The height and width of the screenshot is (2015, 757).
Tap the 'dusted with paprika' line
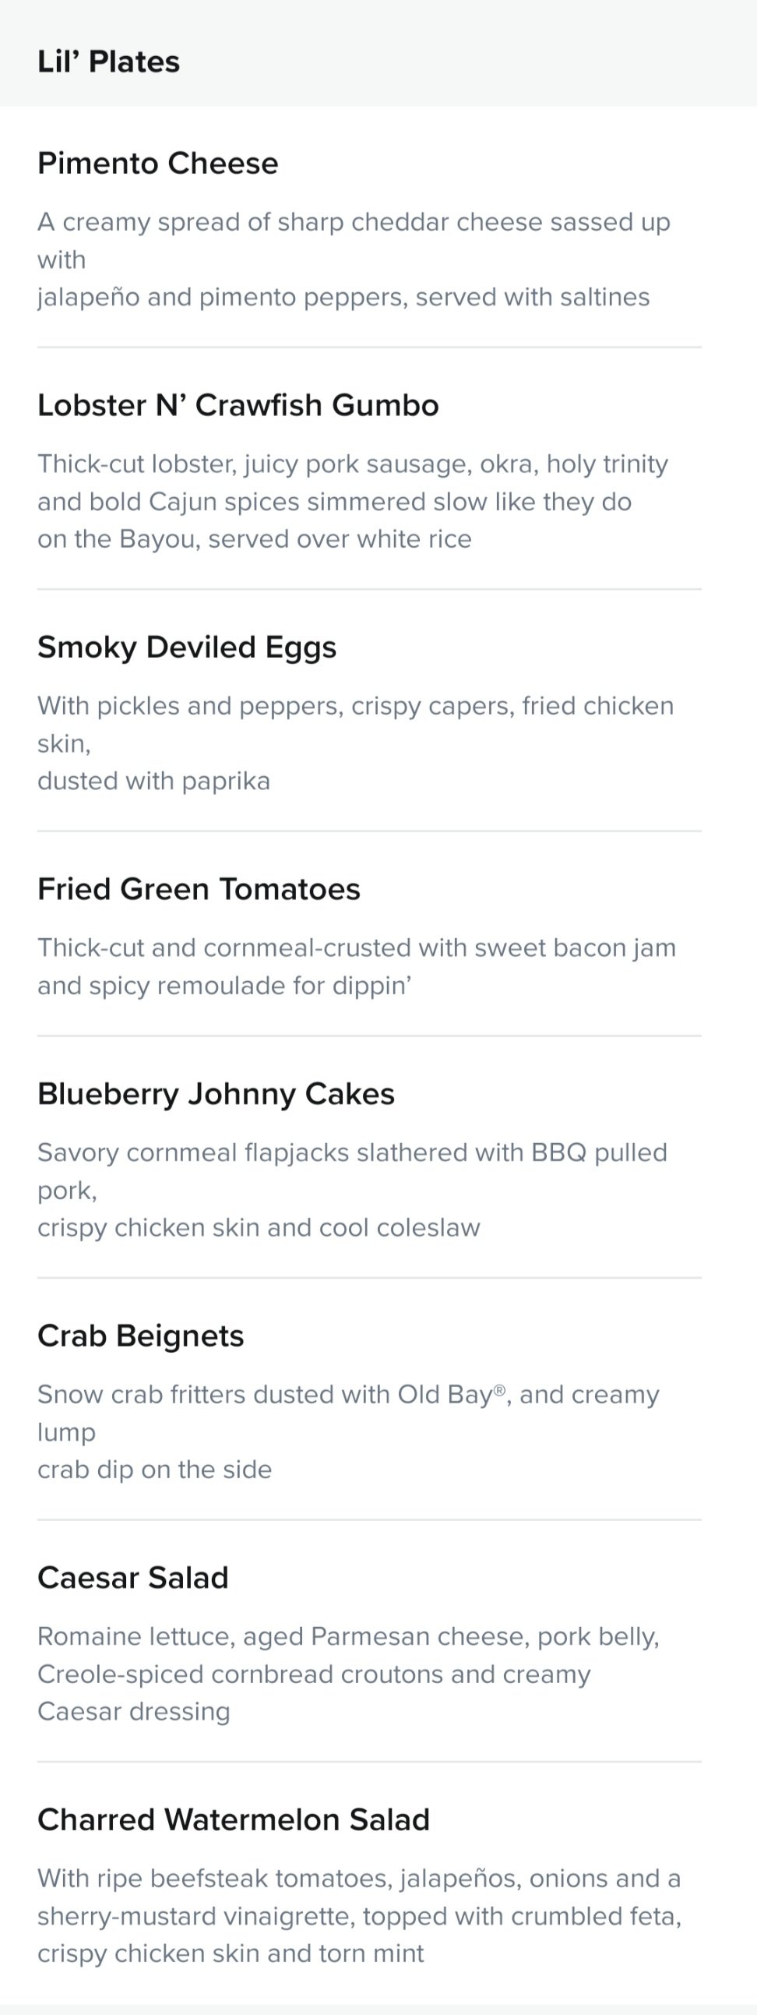154,781
